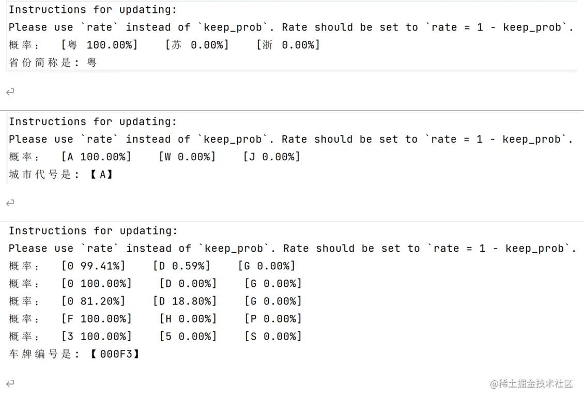This screenshot has width=584, height=400.
Task: Click first 'Instructions for updating:' line
Action: 93,10
